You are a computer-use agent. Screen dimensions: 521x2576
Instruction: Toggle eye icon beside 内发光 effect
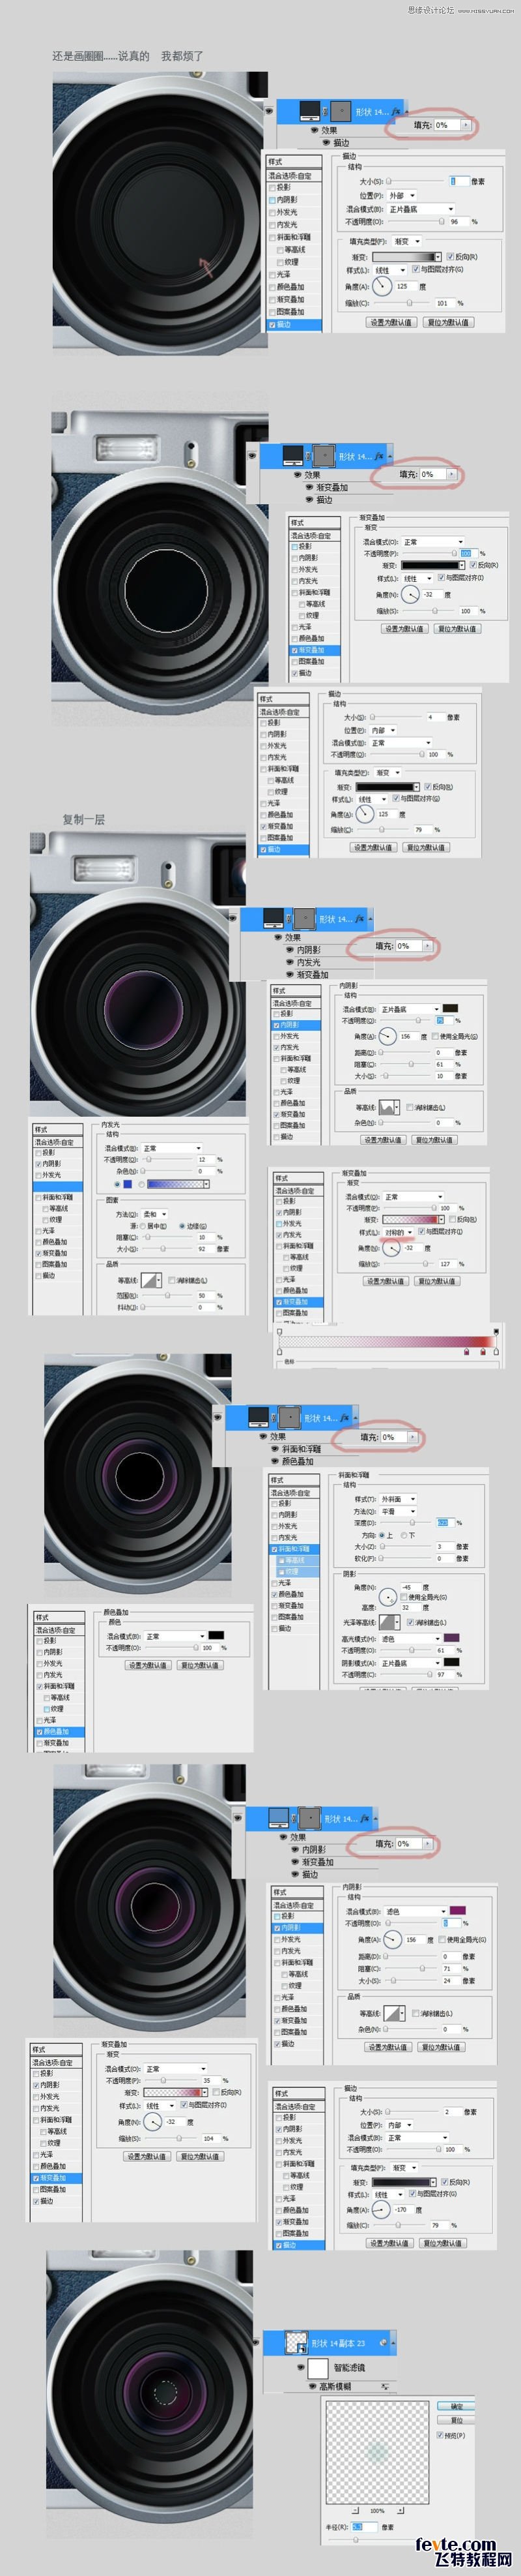coord(289,962)
